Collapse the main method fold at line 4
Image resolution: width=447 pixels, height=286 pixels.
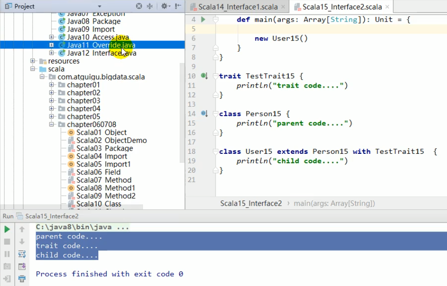216,19
